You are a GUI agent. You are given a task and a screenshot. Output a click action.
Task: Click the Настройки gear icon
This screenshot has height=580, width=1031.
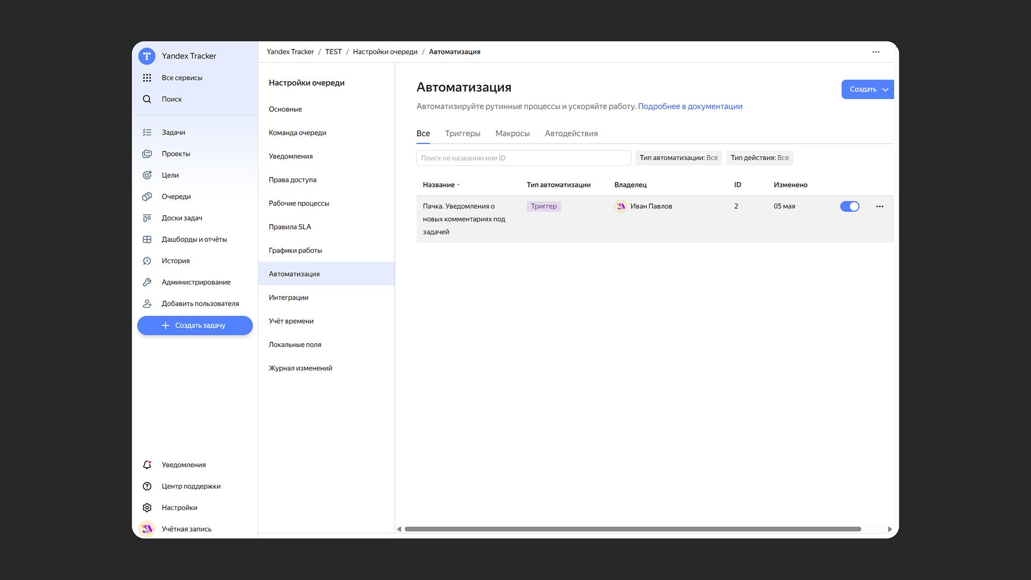click(x=147, y=508)
